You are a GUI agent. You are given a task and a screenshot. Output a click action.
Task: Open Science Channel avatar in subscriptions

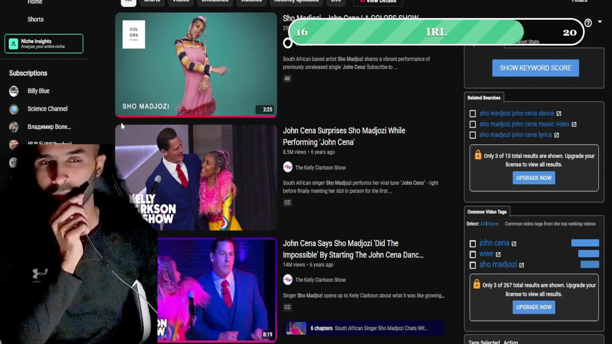(x=14, y=109)
